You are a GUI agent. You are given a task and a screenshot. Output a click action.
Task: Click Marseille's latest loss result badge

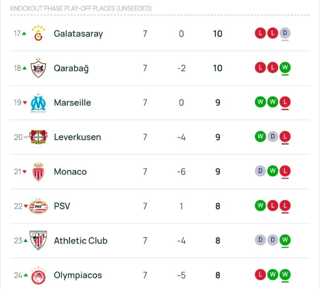(285, 102)
